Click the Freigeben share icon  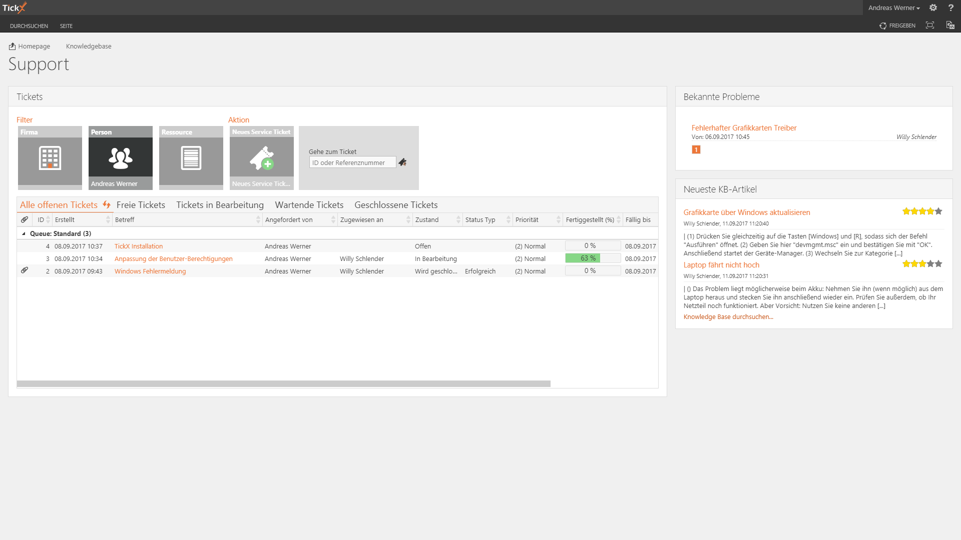click(883, 25)
